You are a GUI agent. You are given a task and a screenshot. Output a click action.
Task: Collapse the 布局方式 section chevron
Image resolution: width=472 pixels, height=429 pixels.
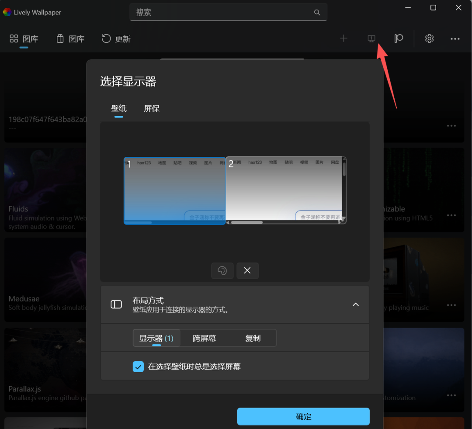point(355,304)
